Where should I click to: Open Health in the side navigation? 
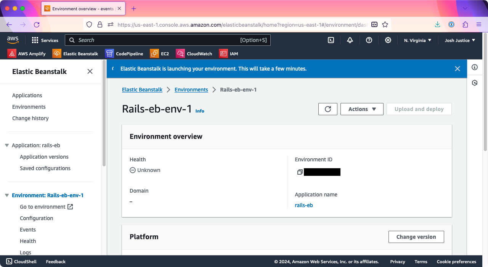pyautogui.click(x=28, y=241)
